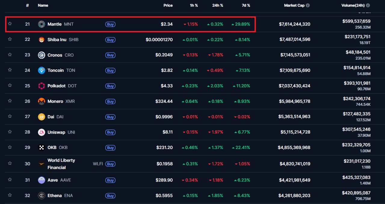Select the Toncoin logo icon

point(42,70)
